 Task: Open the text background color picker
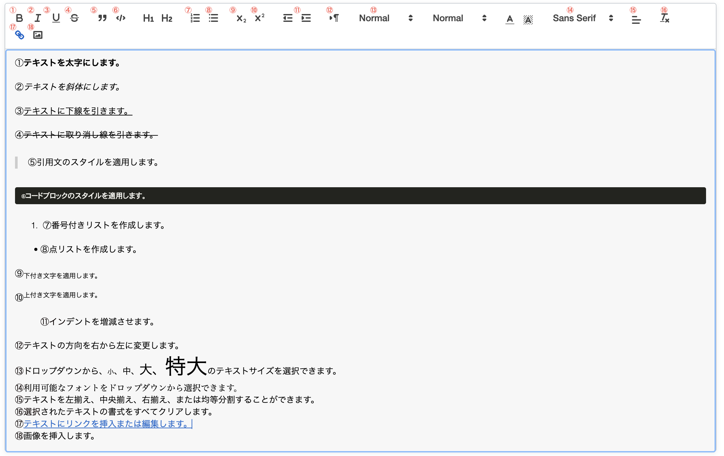point(528,20)
